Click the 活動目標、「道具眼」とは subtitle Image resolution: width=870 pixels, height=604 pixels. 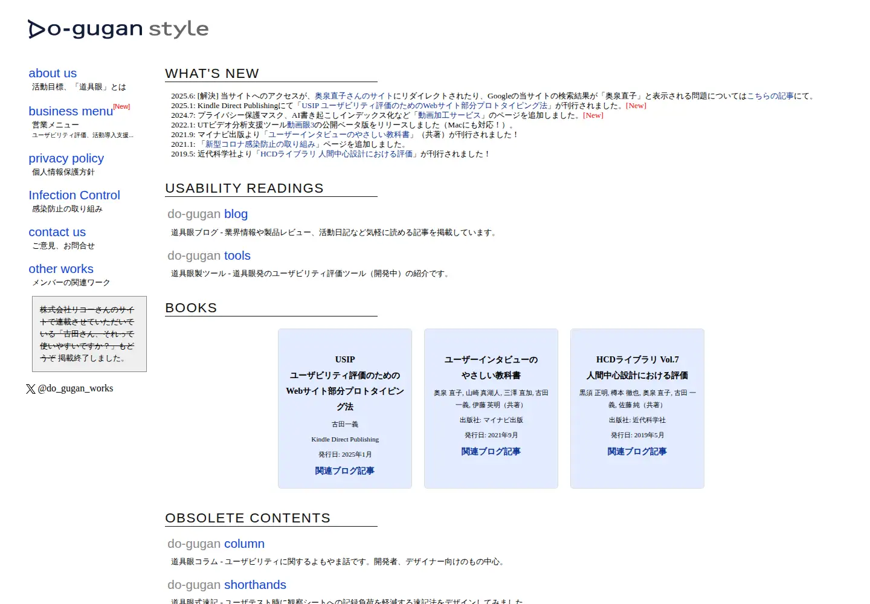(79, 87)
